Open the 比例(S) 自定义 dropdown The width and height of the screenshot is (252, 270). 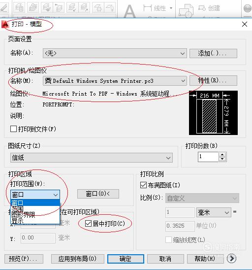[202, 198]
